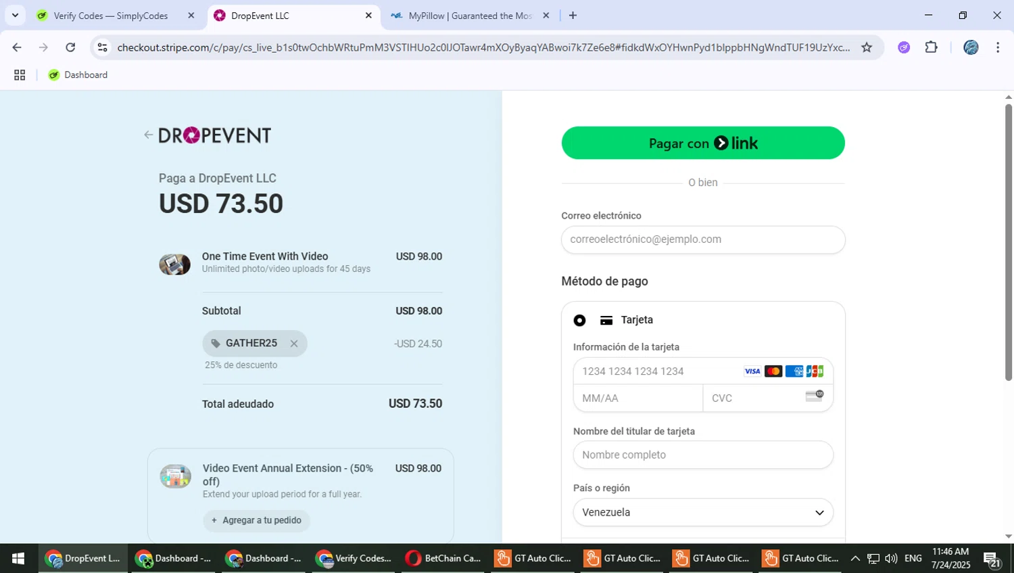This screenshot has height=573, width=1014.
Task: Click the Mastercard brand icon
Action: point(773,371)
